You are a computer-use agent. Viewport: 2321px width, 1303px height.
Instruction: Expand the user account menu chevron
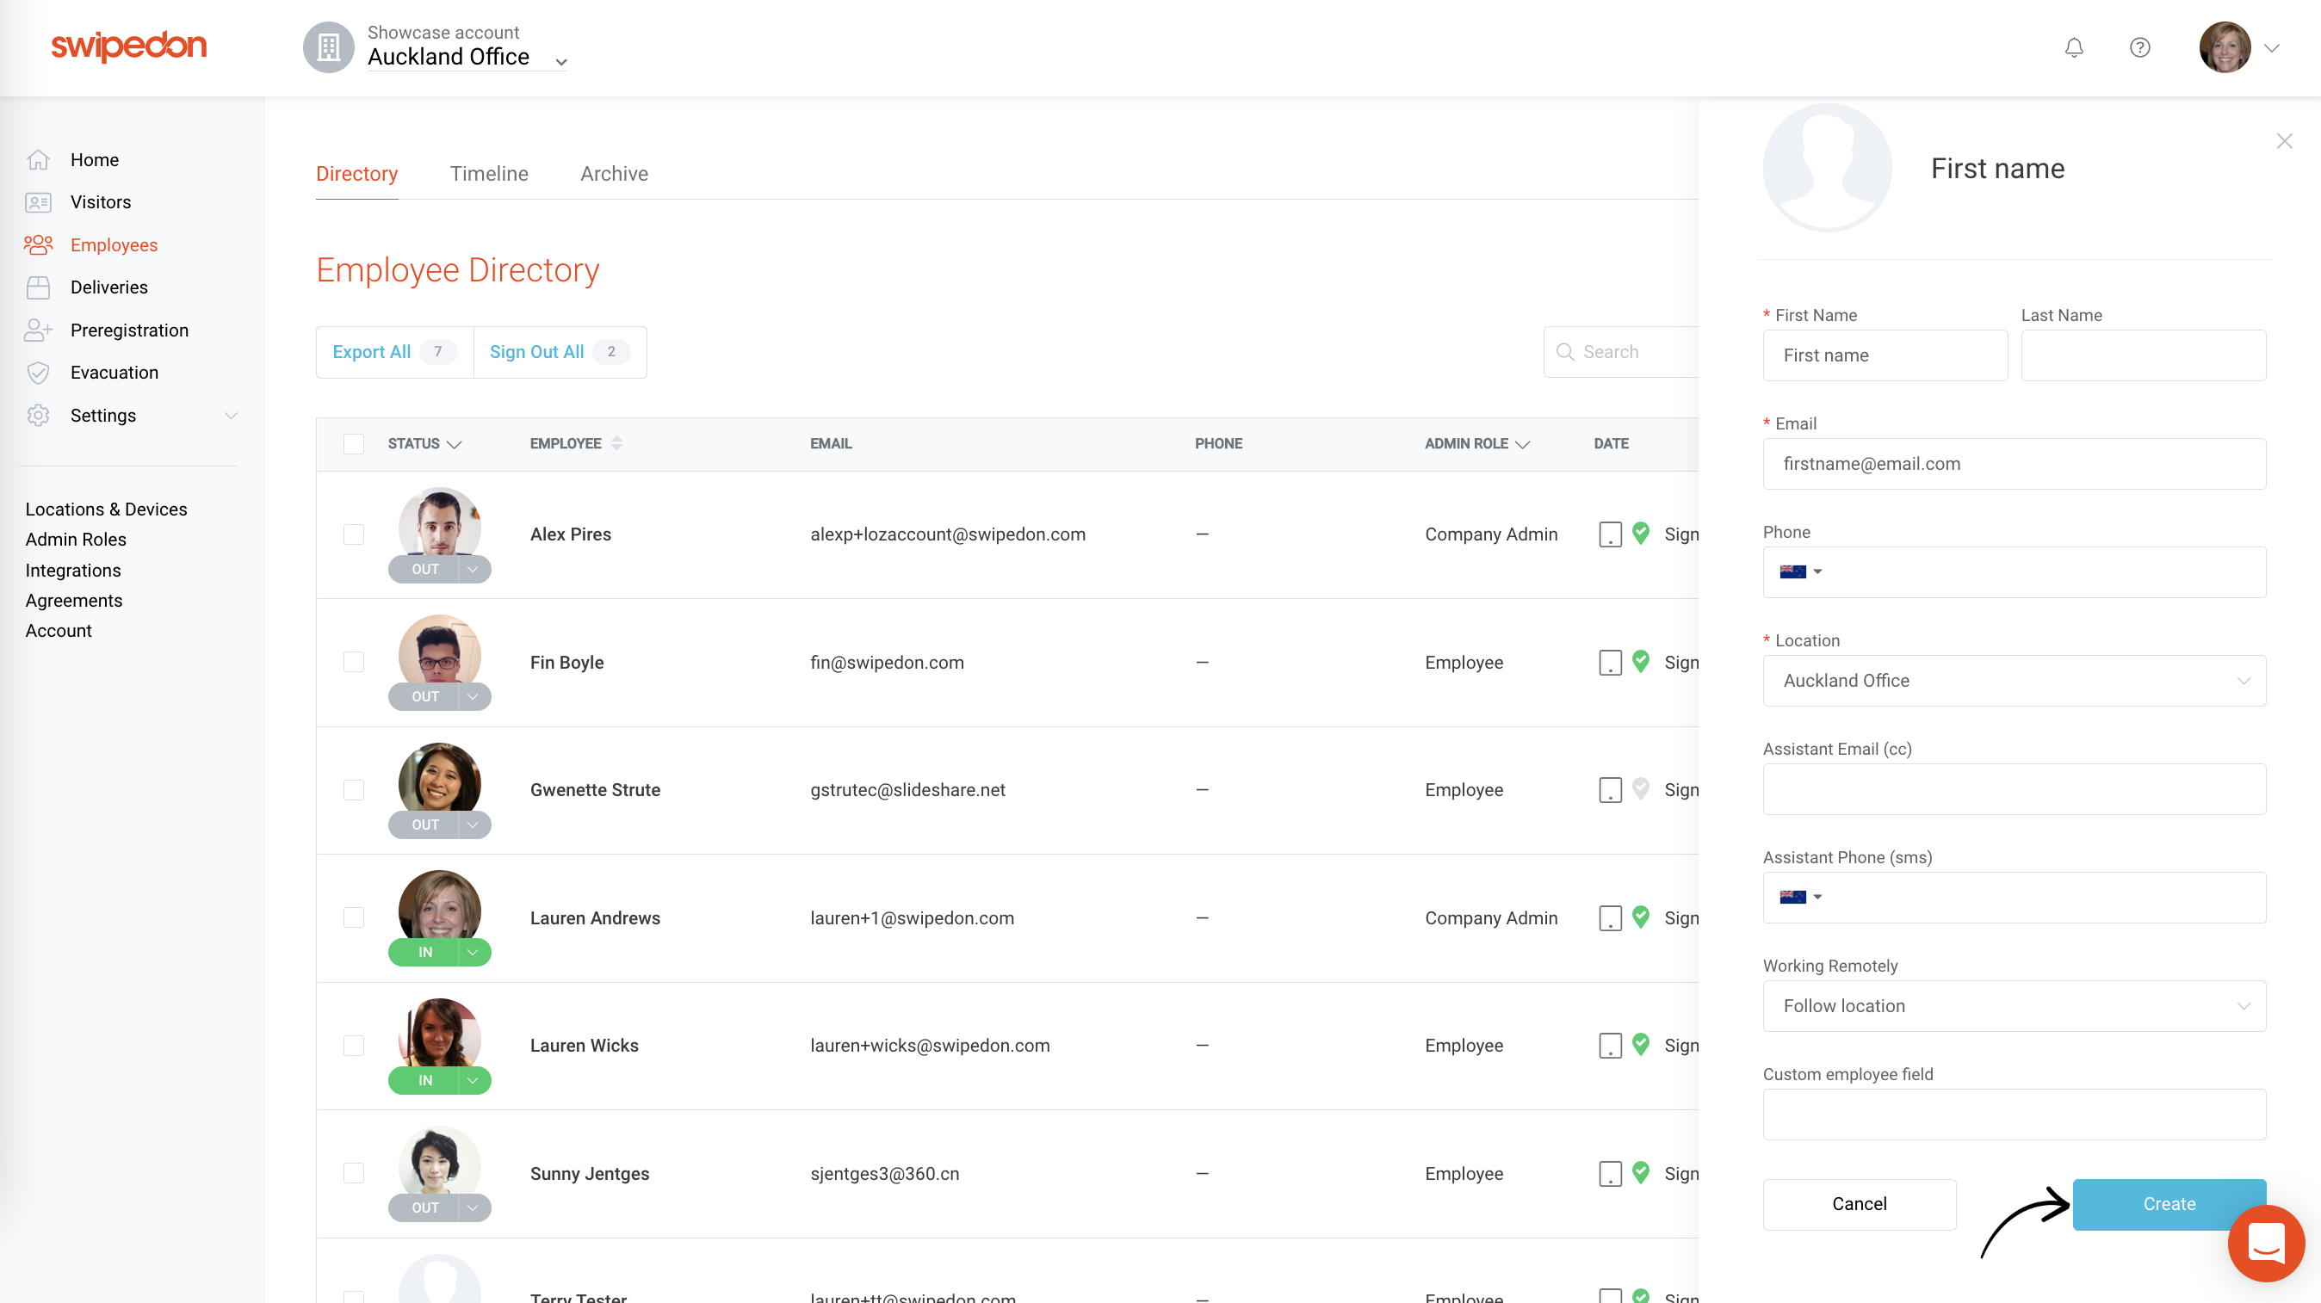point(2271,49)
